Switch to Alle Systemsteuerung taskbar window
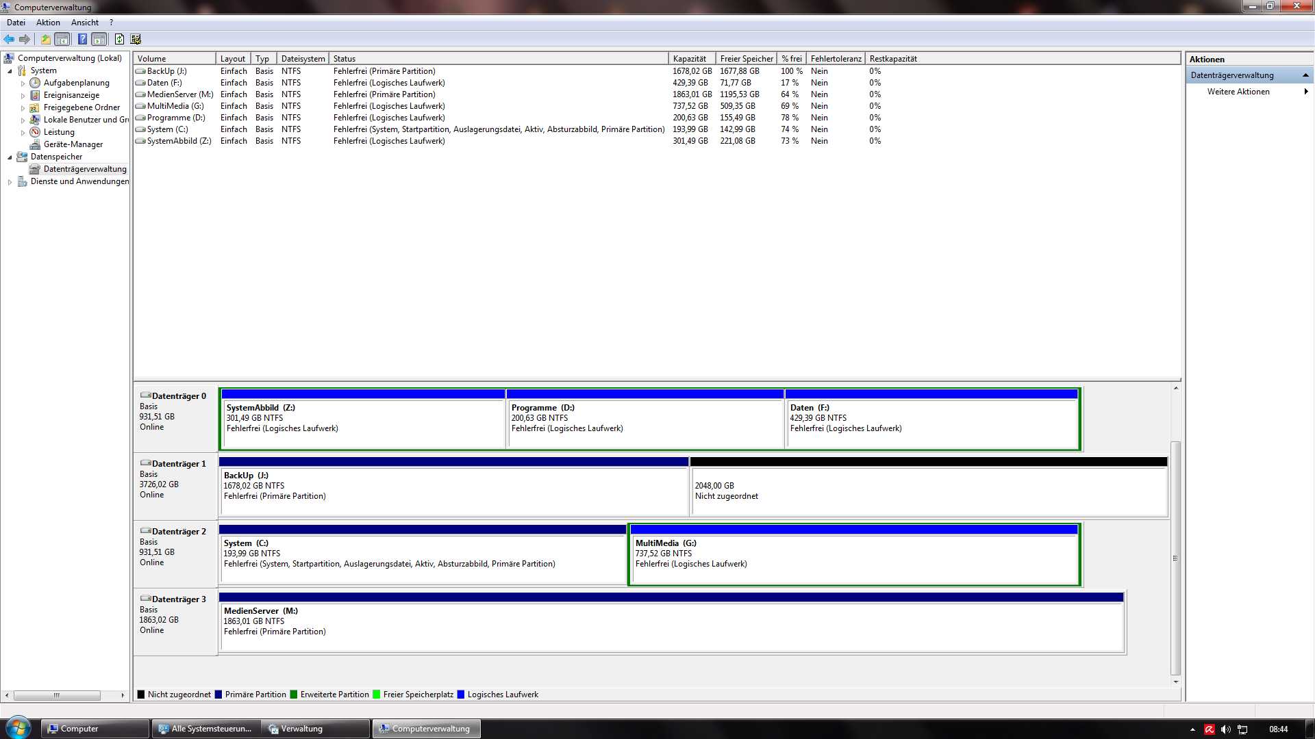Viewport: 1315px width, 739px height. tap(205, 729)
